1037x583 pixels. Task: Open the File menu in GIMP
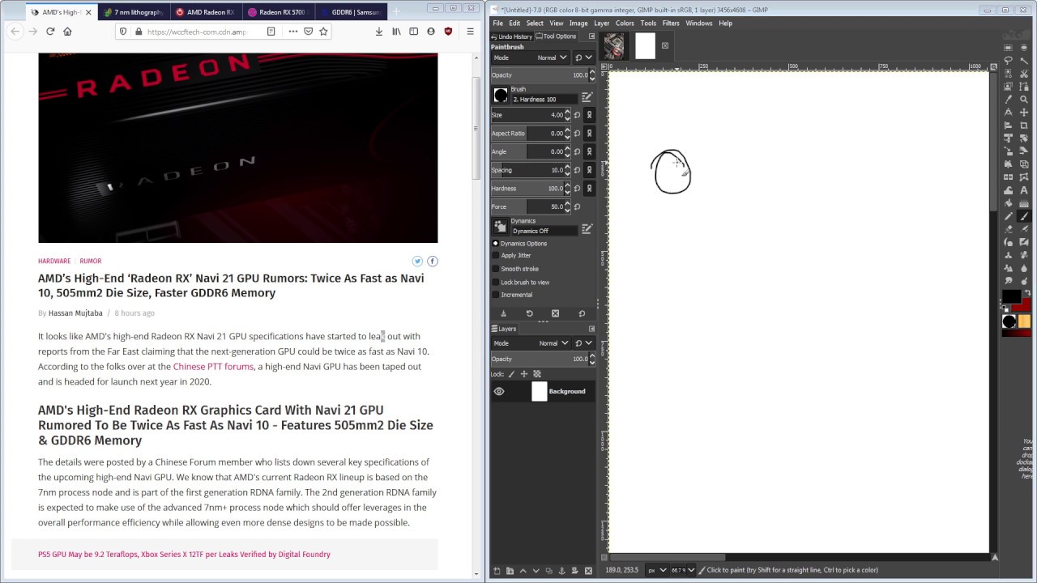tap(498, 23)
